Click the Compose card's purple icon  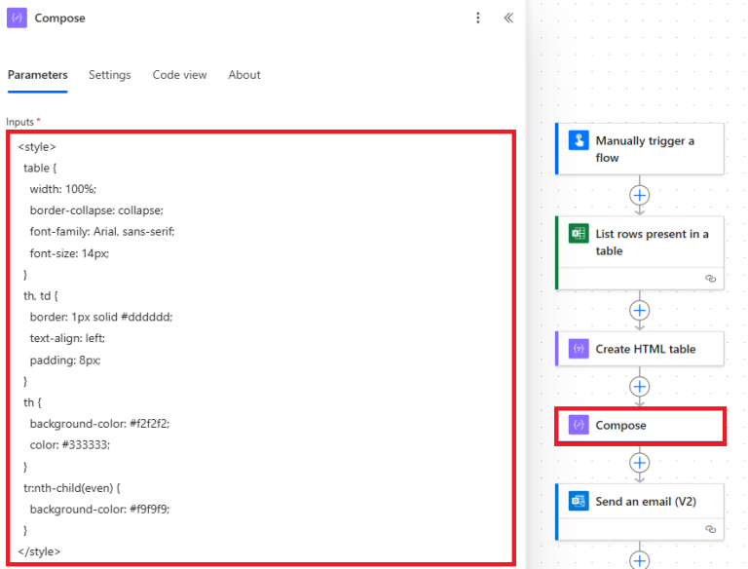(579, 425)
